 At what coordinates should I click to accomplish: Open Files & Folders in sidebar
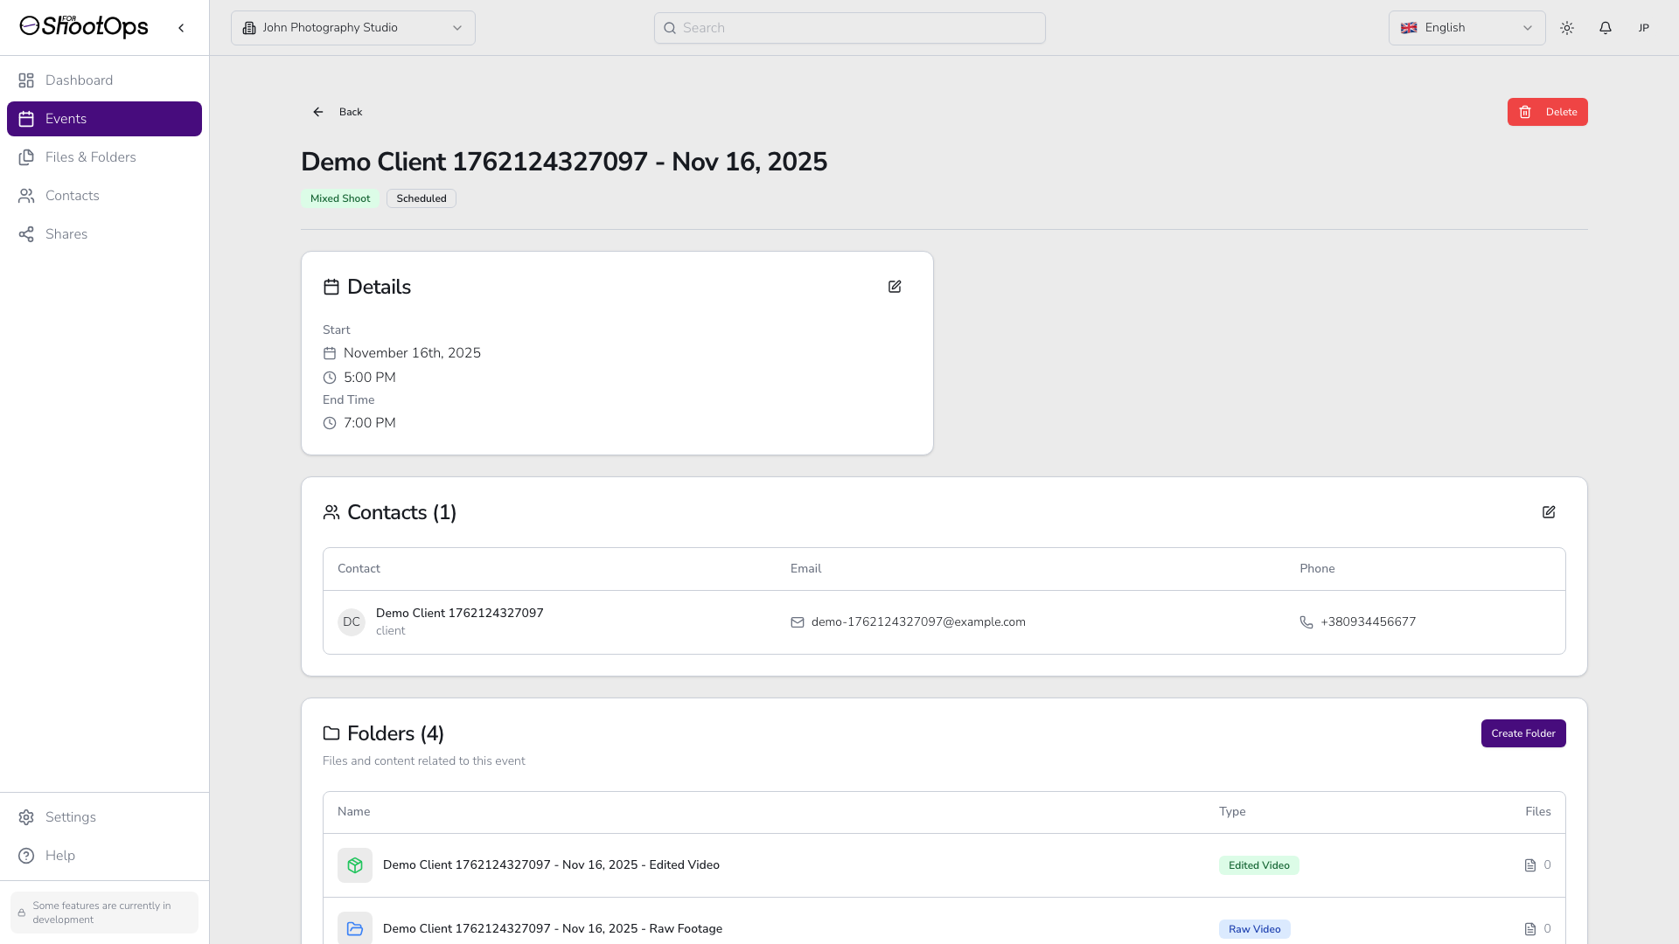click(90, 157)
